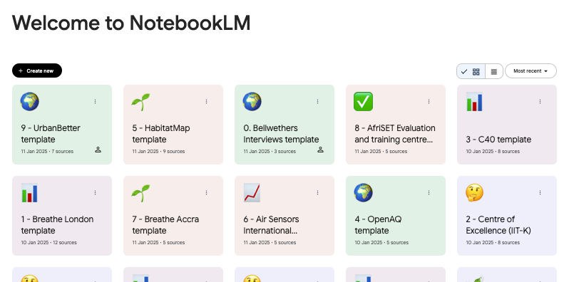Open the 1 - Breathe London template notebook
This screenshot has width=569, height=282.
tap(62, 216)
